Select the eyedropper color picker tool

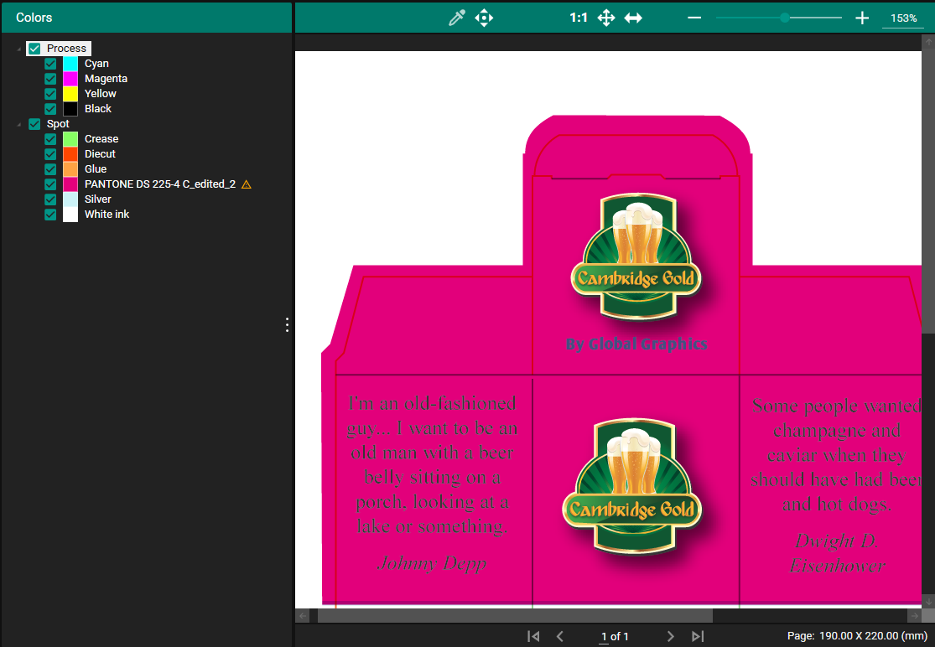pyautogui.click(x=457, y=18)
